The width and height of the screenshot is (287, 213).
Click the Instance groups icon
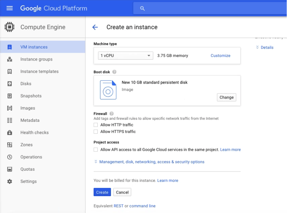coord(9,59)
